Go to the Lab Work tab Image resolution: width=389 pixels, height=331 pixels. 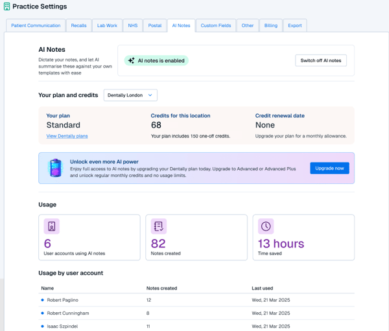[107, 25]
